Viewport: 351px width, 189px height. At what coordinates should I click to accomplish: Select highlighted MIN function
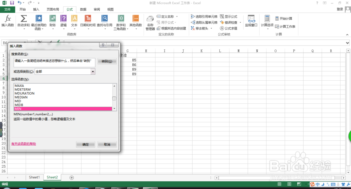pyautogui.click(x=63, y=109)
